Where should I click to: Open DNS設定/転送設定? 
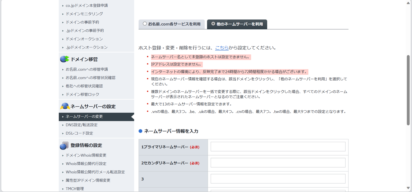pos(82,125)
